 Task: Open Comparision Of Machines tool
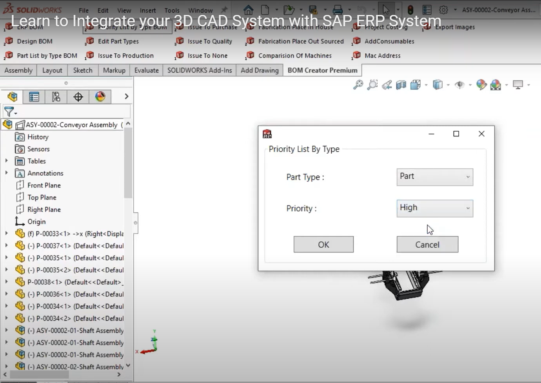(289, 56)
